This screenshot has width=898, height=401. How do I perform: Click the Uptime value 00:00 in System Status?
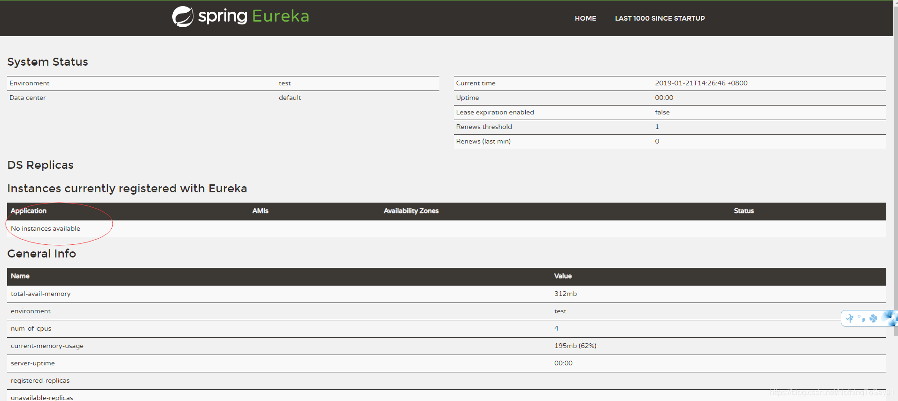click(664, 98)
